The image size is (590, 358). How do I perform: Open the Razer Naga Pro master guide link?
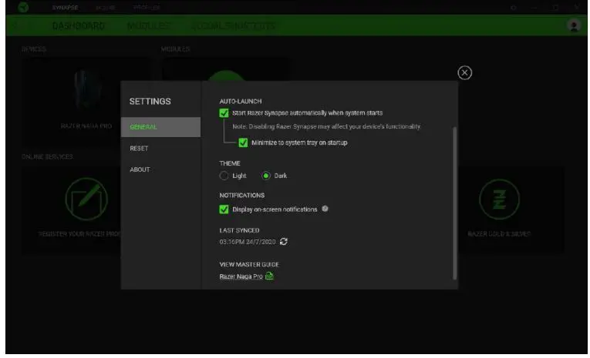241,276
